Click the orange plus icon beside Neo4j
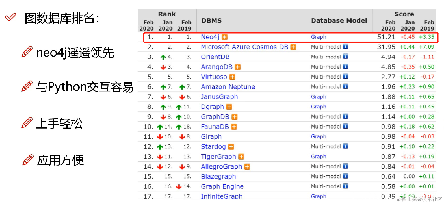 (x=225, y=37)
